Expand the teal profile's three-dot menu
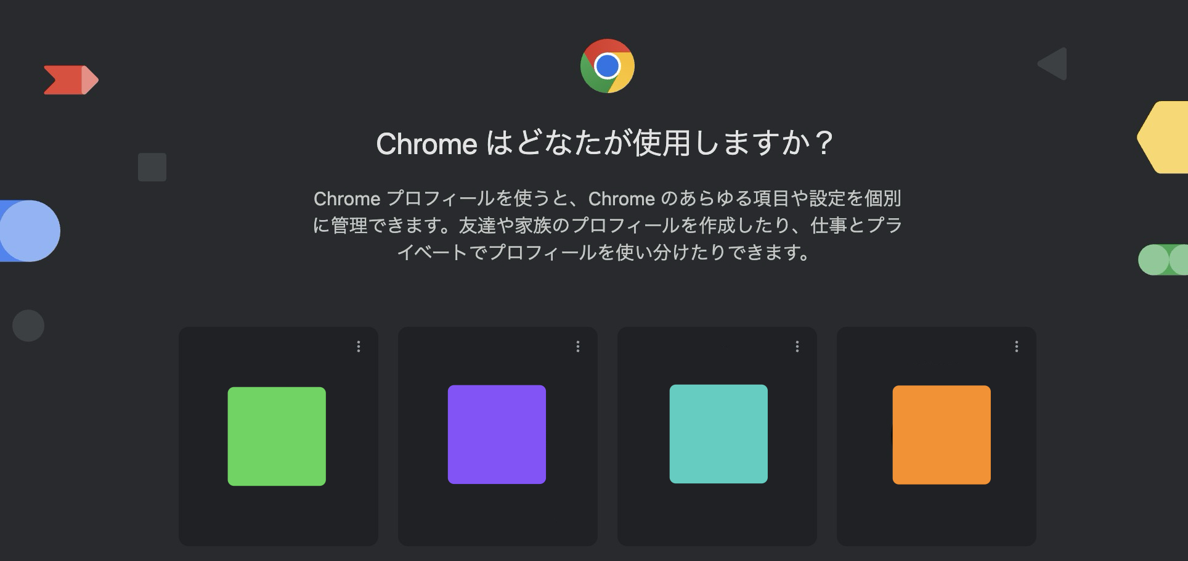Image resolution: width=1188 pixels, height=561 pixels. (797, 346)
